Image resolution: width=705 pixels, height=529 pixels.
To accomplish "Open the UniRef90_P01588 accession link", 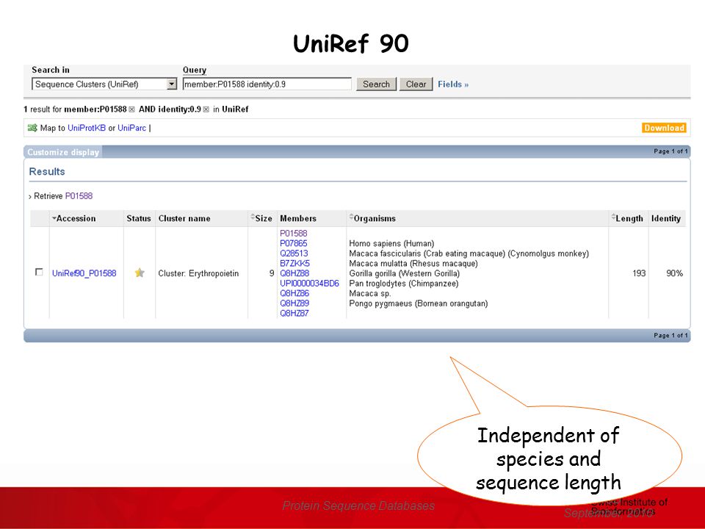I will point(84,273).
